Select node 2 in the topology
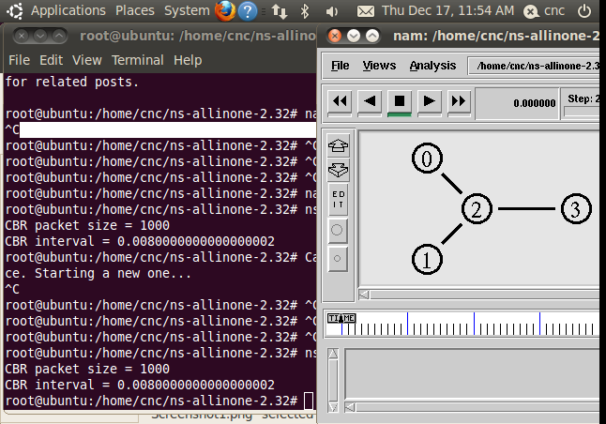Screen dimensions: 606x424 (x=477, y=209)
